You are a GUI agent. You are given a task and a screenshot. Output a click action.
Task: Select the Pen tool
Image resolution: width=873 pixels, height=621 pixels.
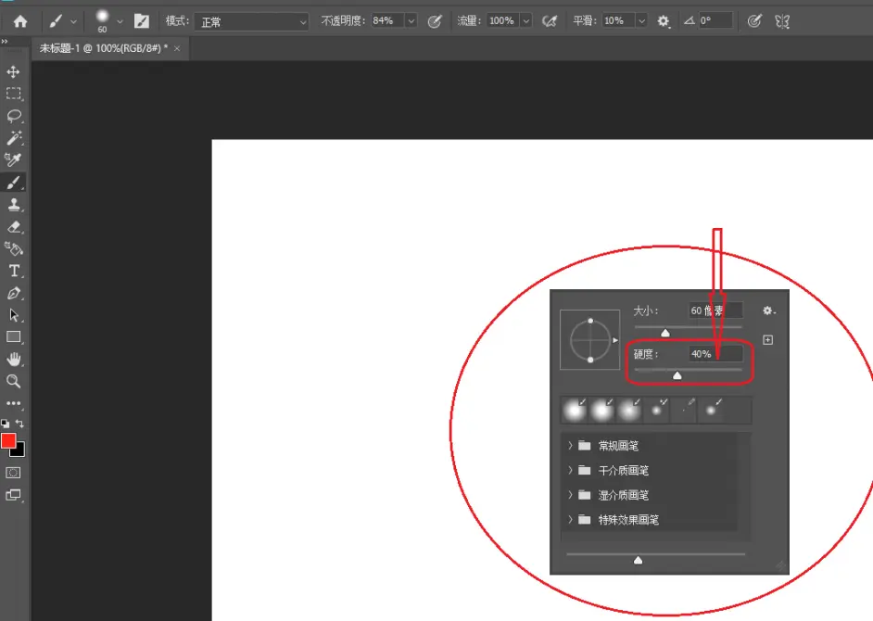pos(13,293)
